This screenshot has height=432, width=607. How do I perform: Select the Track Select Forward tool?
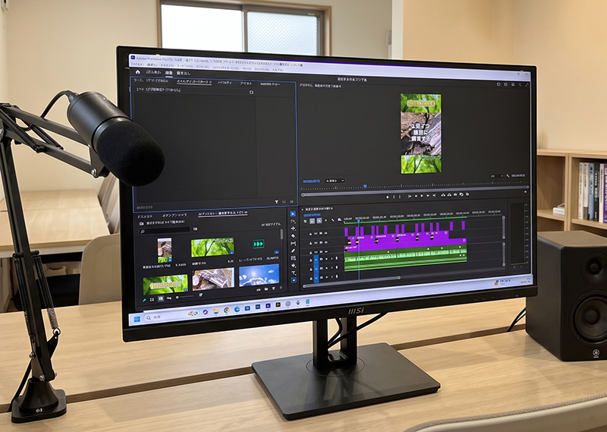point(293,221)
